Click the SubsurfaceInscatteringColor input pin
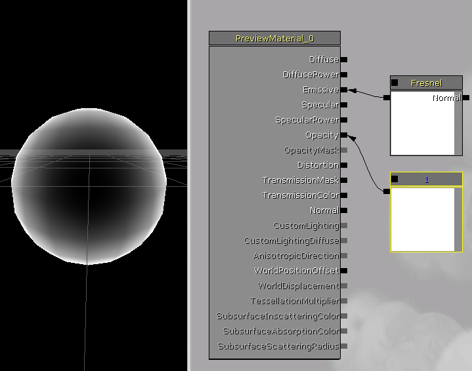The width and height of the screenshot is (472, 371). click(344, 316)
